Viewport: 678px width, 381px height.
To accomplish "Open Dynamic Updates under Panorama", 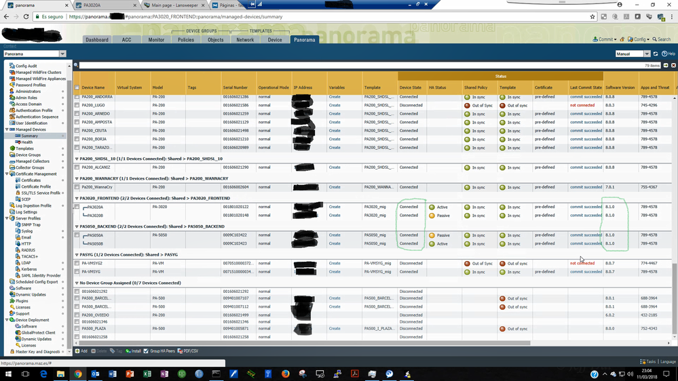I will tap(31, 295).
